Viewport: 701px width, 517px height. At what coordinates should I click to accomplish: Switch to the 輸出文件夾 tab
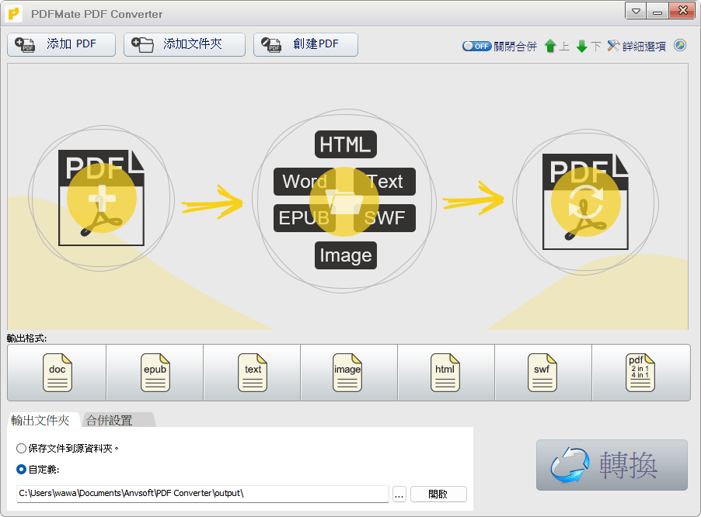(x=40, y=420)
